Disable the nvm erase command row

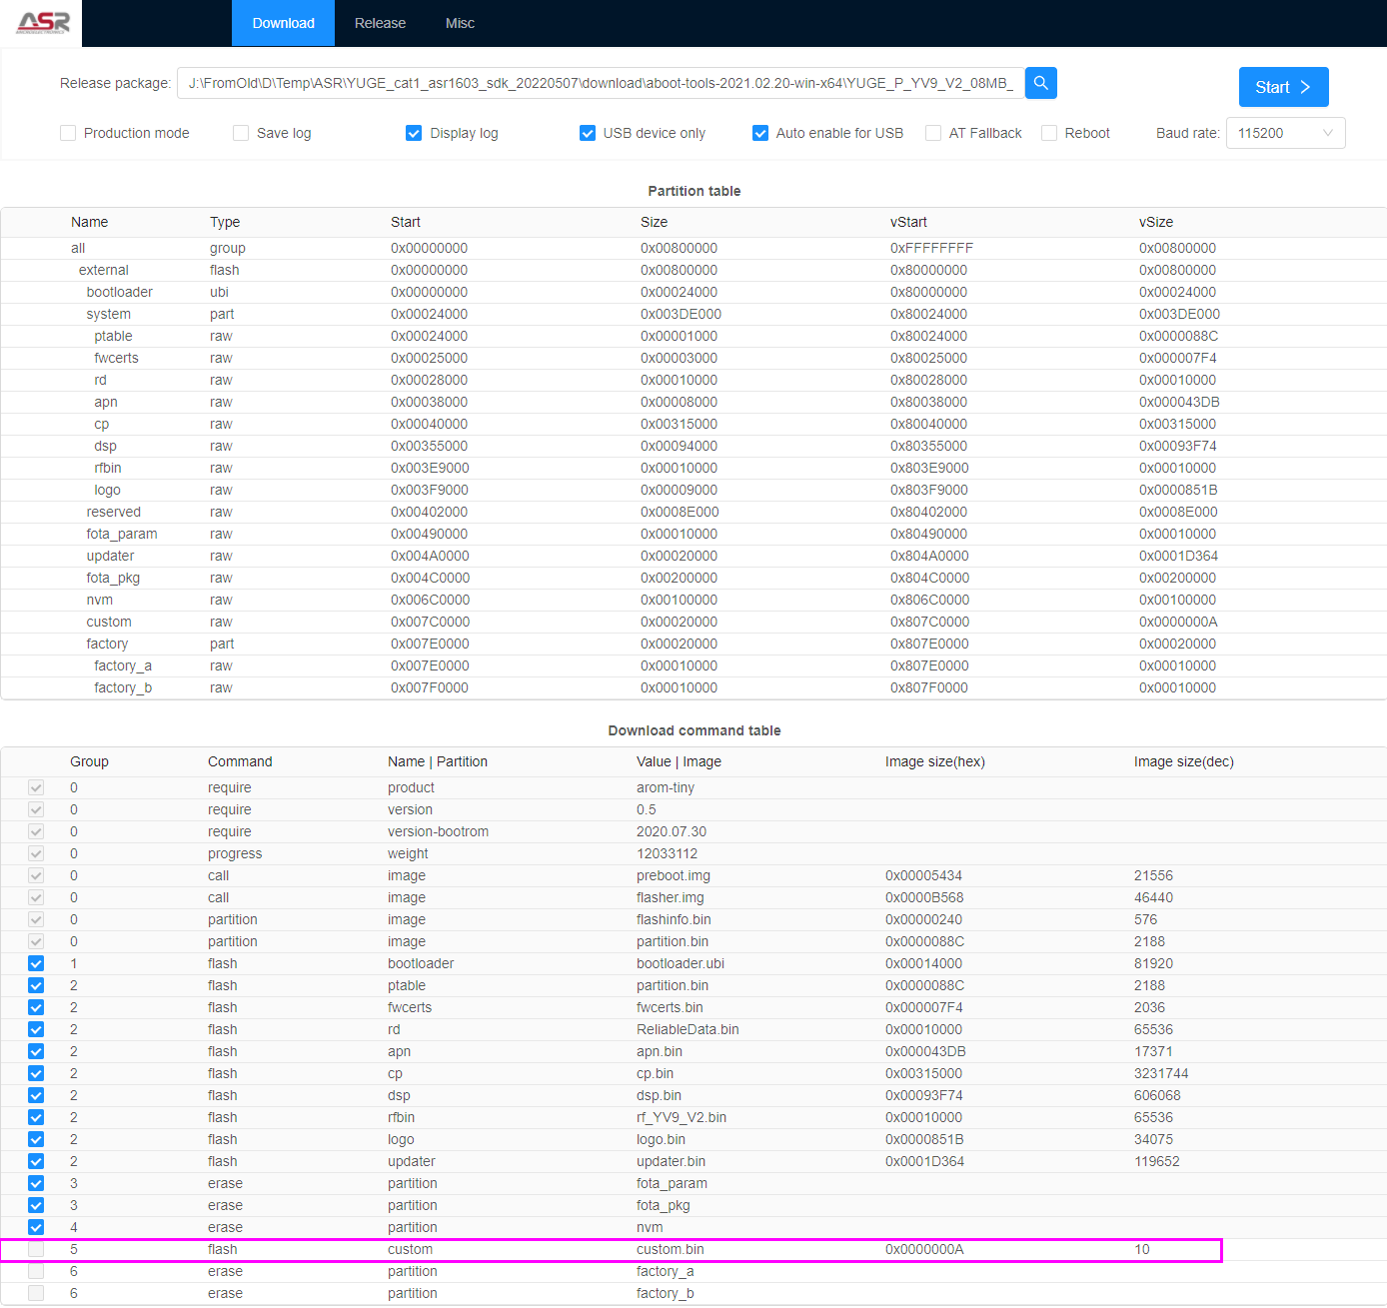35,1227
